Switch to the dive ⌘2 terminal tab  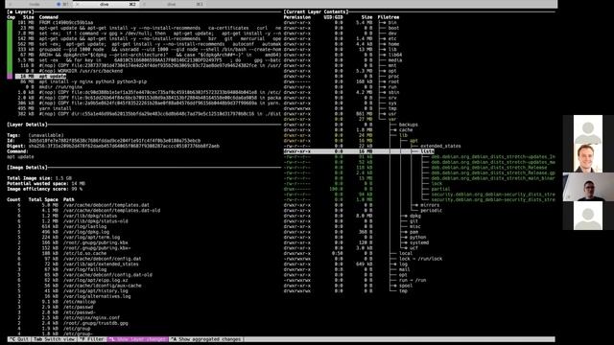click(x=106, y=4)
